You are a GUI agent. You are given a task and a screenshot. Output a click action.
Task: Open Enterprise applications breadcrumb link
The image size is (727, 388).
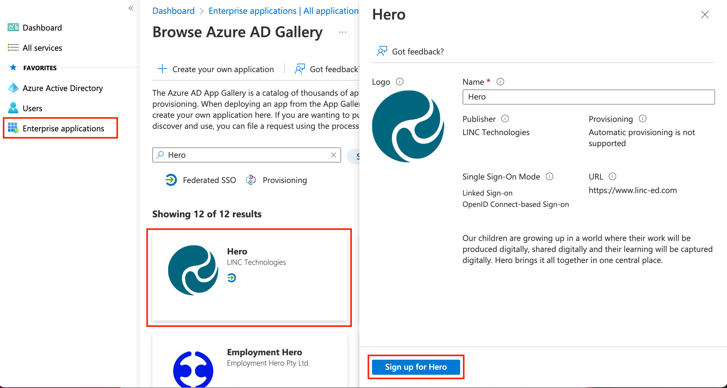tap(284, 11)
